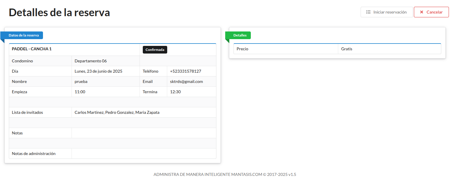Select the green Detalles ribbon

coord(240,35)
